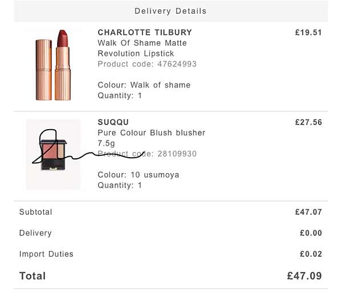Image resolution: width=342 pixels, height=292 pixels.
Task: Click the £19.51 lipstick price
Action: (x=308, y=33)
